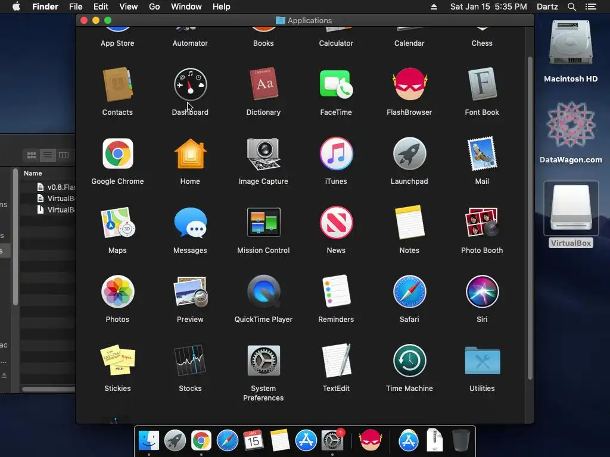610x457 pixels.
Task: Open the Preview app
Action: [x=190, y=292]
